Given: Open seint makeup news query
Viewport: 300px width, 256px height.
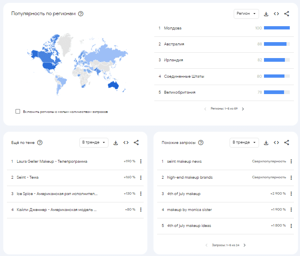Looking at the screenshot, I should pyautogui.click(x=184, y=162).
